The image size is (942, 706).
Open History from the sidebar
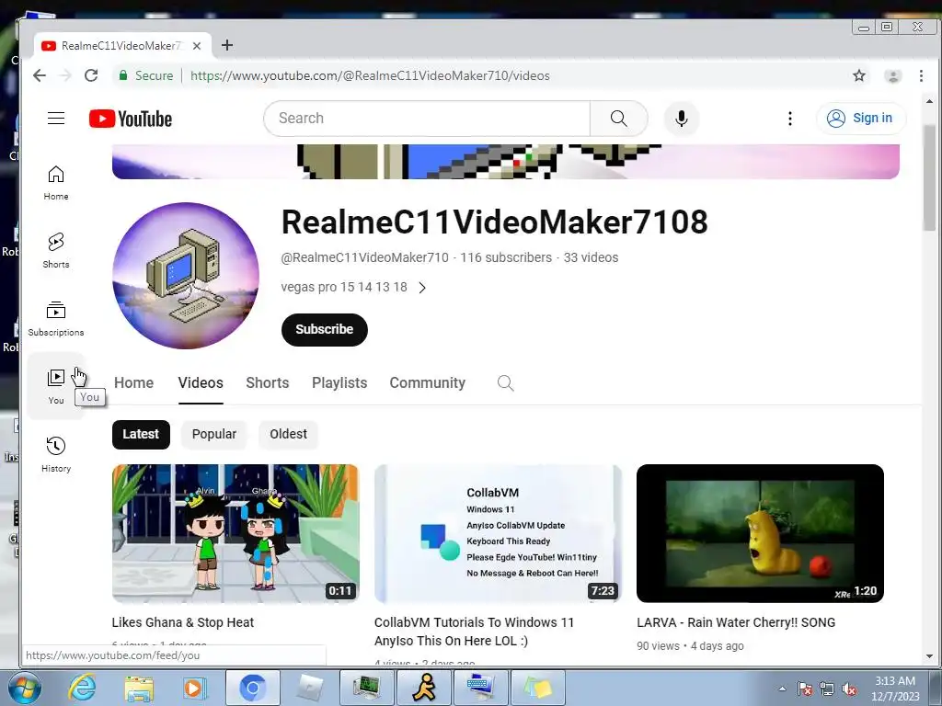(56, 454)
